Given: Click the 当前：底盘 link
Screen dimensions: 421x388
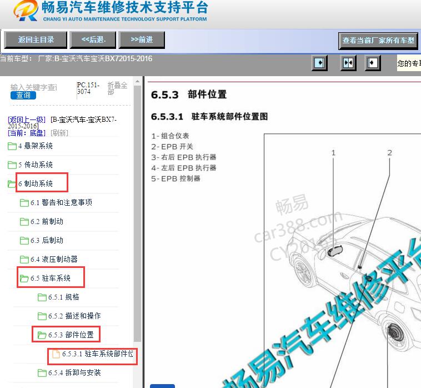Looking at the screenshot, I should 27,133.
